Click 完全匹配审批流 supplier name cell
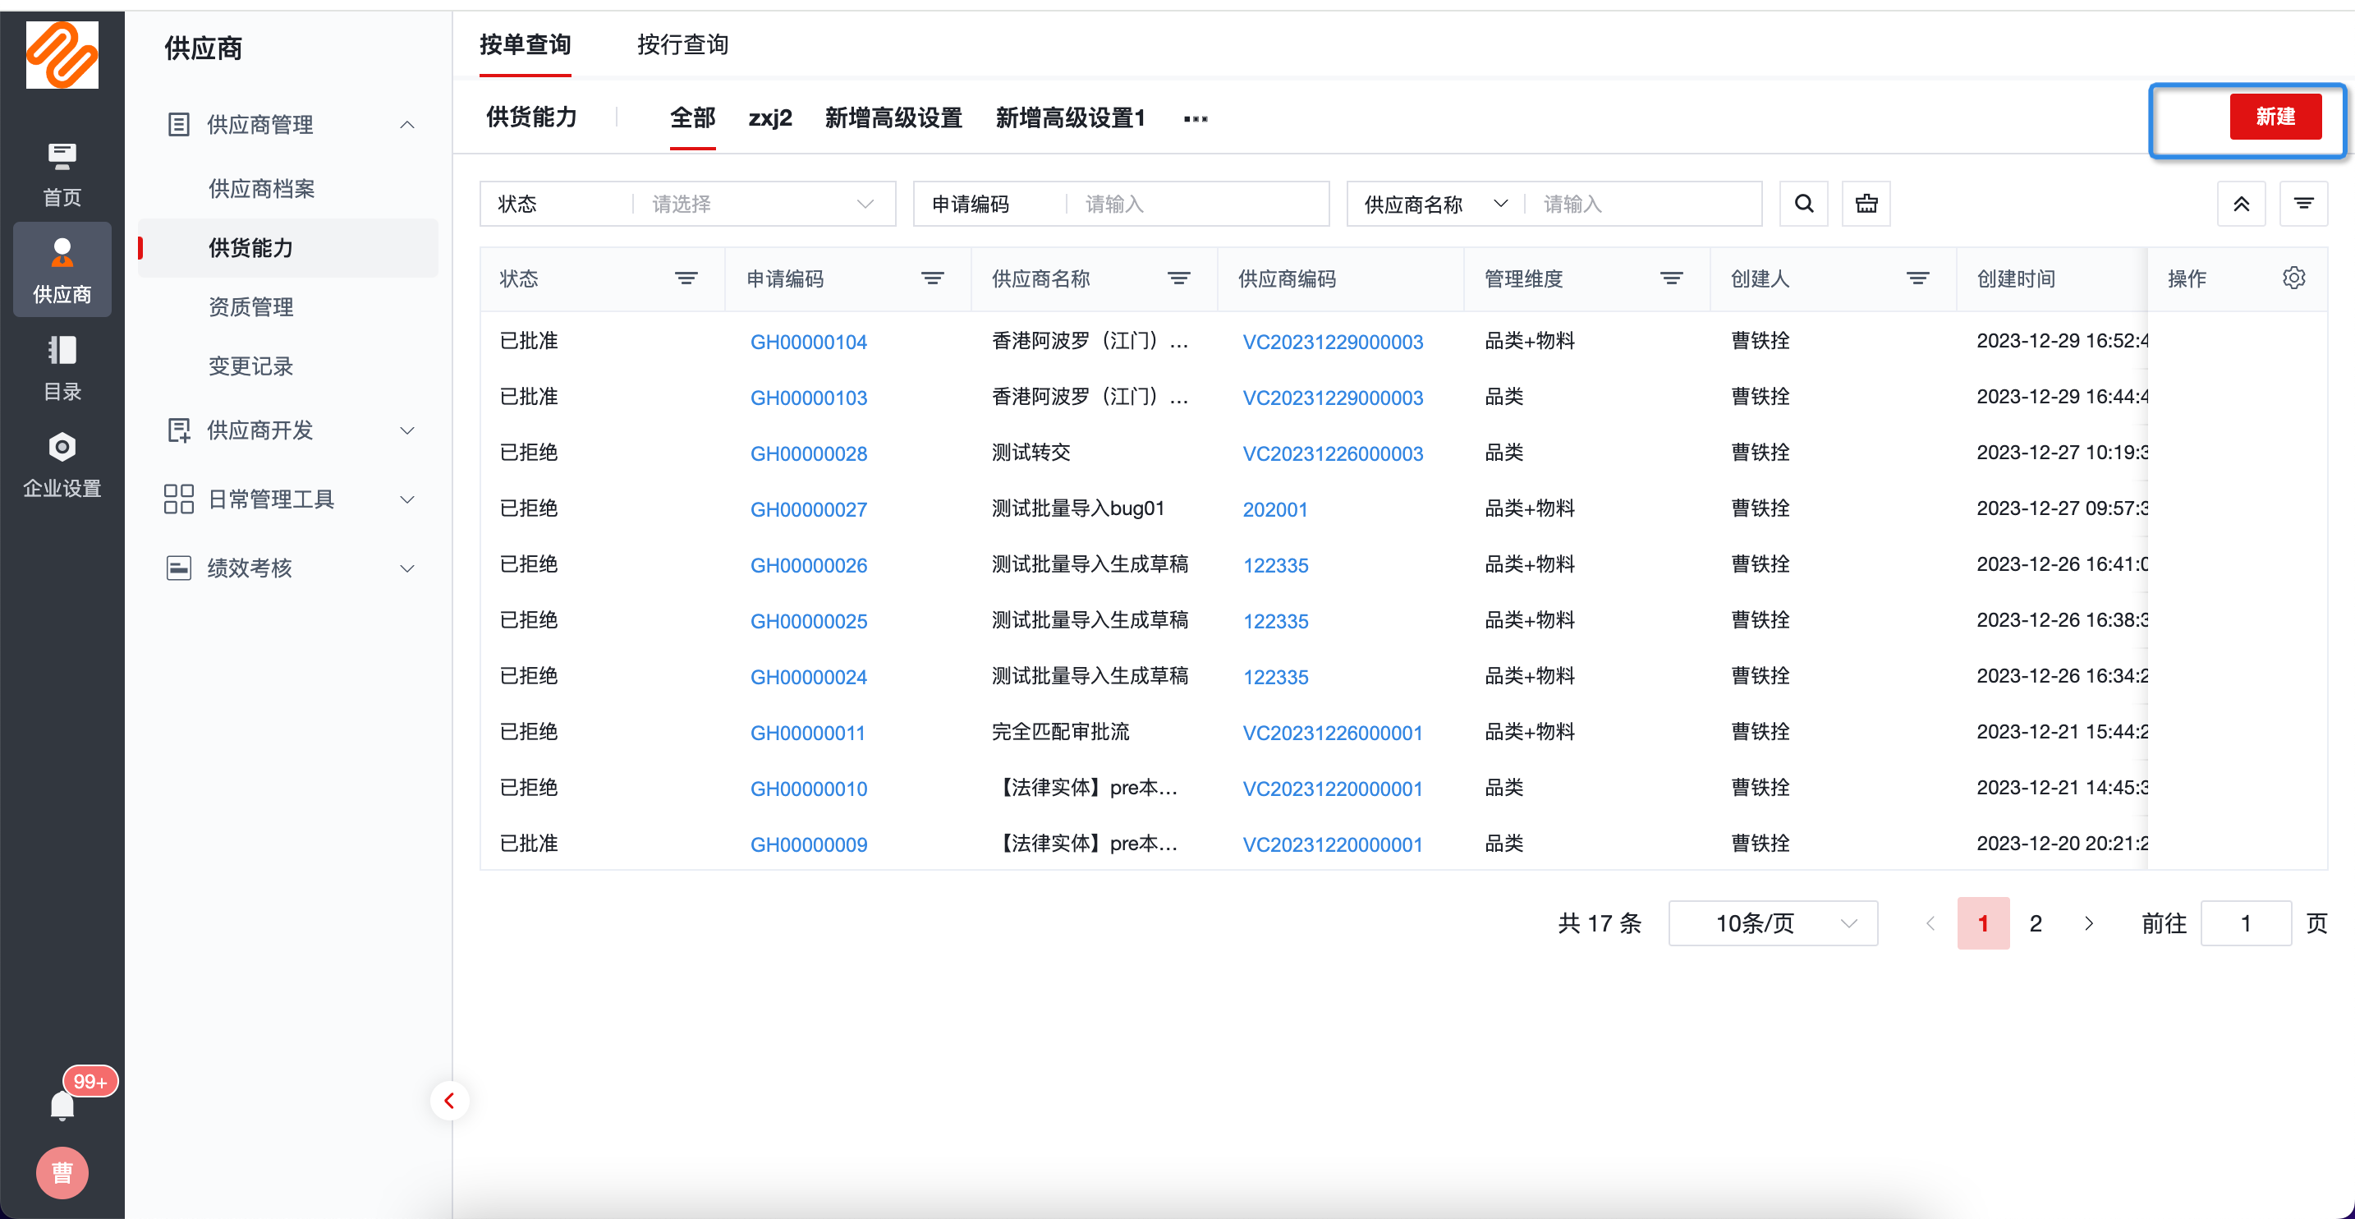The width and height of the screenshot is (2355, 1219). tap(1060, 732)
